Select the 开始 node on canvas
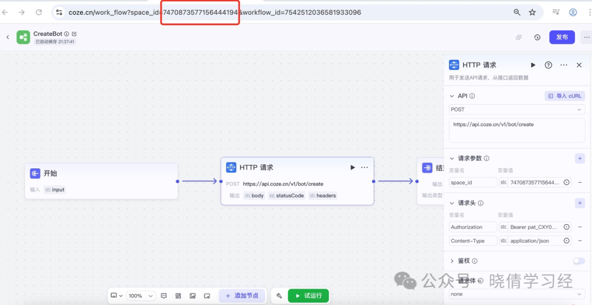 point(101,180)
